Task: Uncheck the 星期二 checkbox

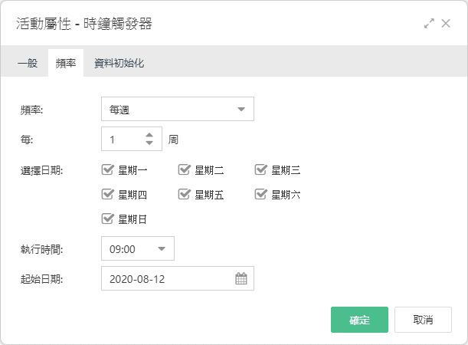Action: [x=184, y=169]
